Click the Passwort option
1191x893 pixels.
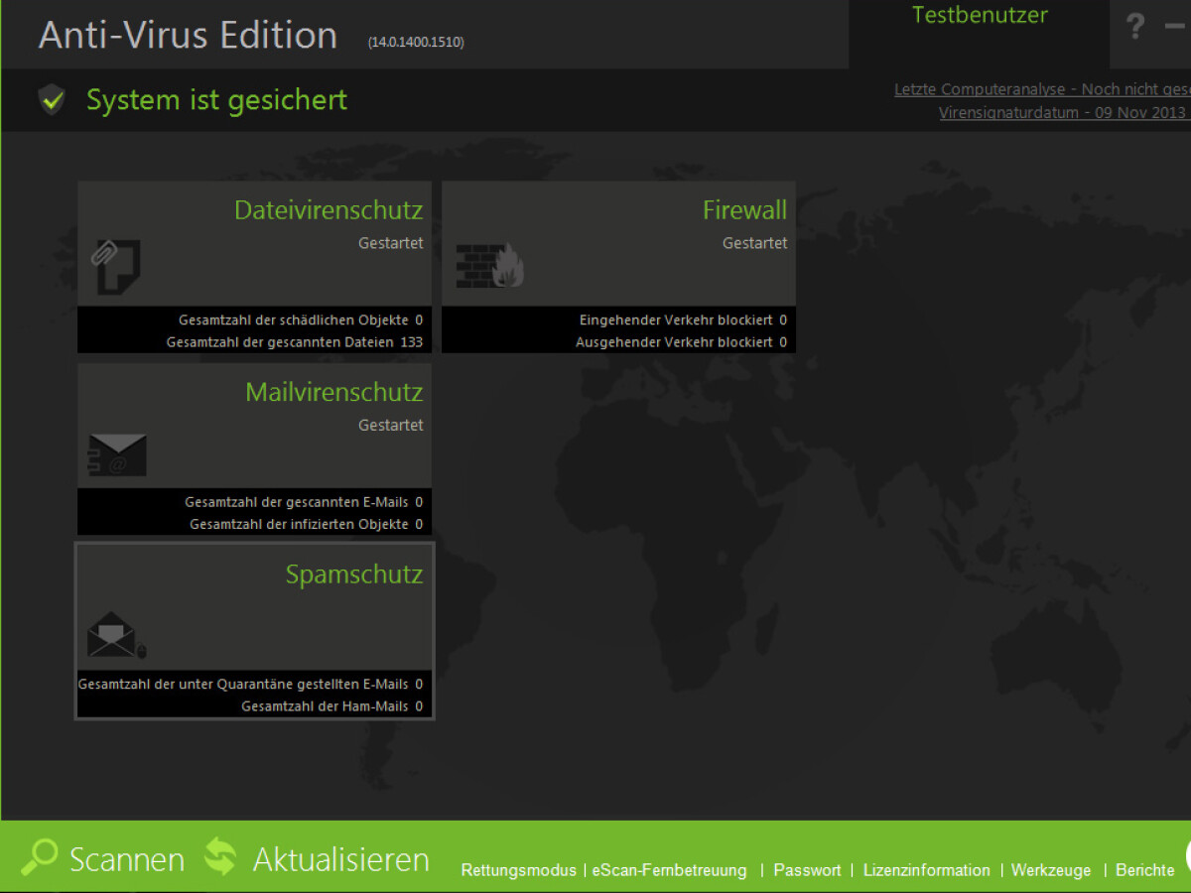[x=806, y=870]
